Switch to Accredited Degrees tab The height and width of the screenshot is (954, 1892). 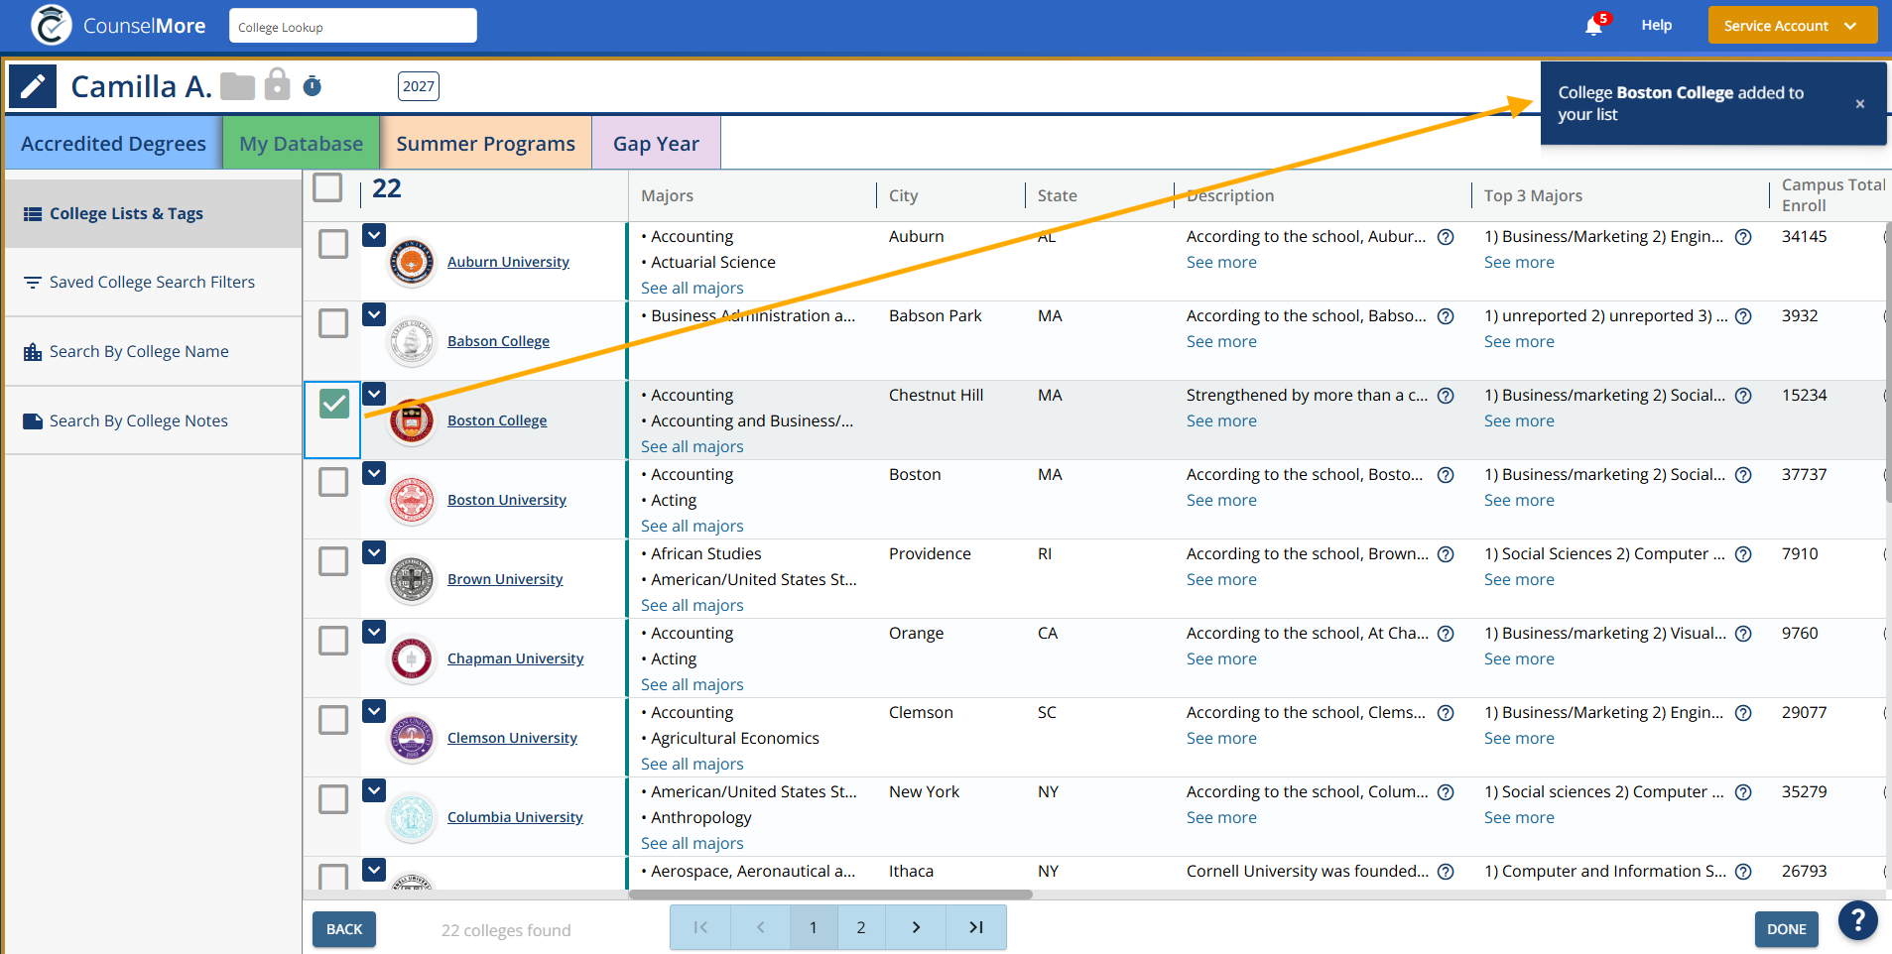tap(113, 144)
